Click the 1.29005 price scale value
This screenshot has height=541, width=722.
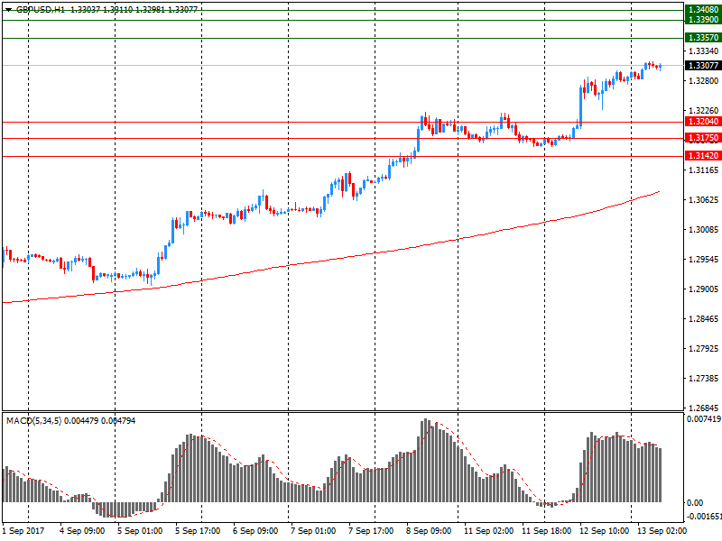[x=703, y=289]
